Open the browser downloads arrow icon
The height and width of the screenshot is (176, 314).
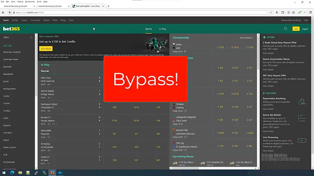(x=277, y=12)
